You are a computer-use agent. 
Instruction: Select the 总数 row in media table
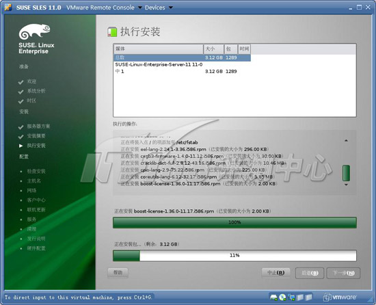click(183, 57)
